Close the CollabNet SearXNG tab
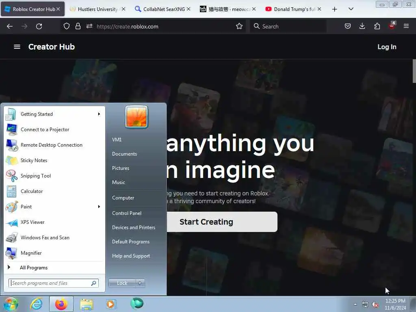416x312 pixels. point(188,9)
